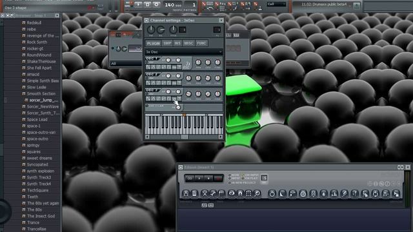Select triangle wave shape for OSC 1
413x232 pixels.
154,67
